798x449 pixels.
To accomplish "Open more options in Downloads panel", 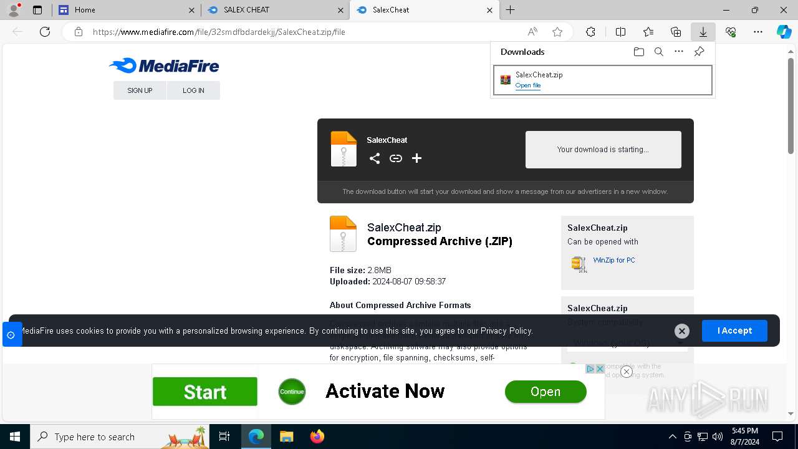I will pos(679,52).
